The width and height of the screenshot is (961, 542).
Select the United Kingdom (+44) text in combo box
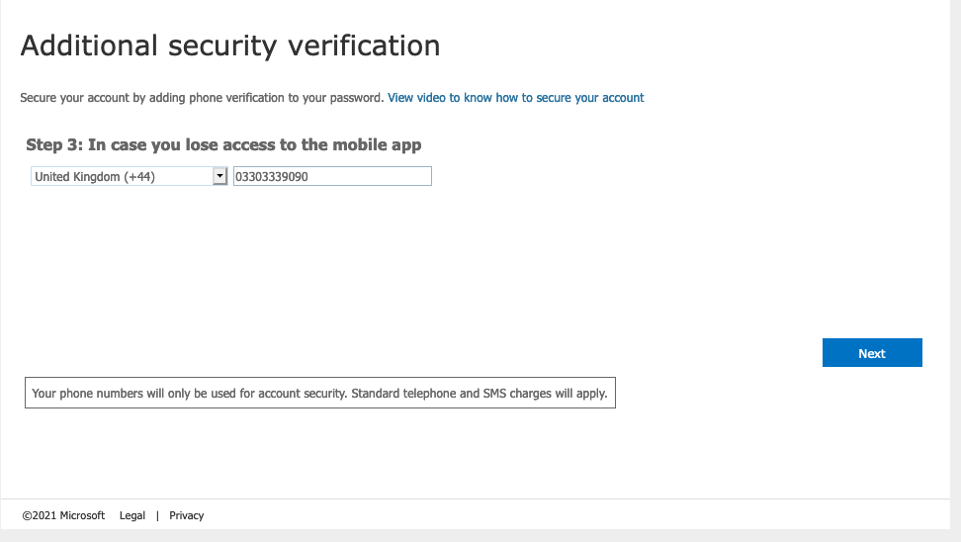point(95,177)
